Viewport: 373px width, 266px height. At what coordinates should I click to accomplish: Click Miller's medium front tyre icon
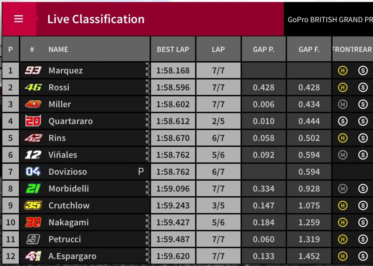[x=342, y=104]
